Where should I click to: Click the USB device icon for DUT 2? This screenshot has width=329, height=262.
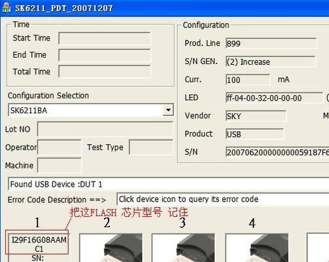pyautogui.click(x=111, y=248)
